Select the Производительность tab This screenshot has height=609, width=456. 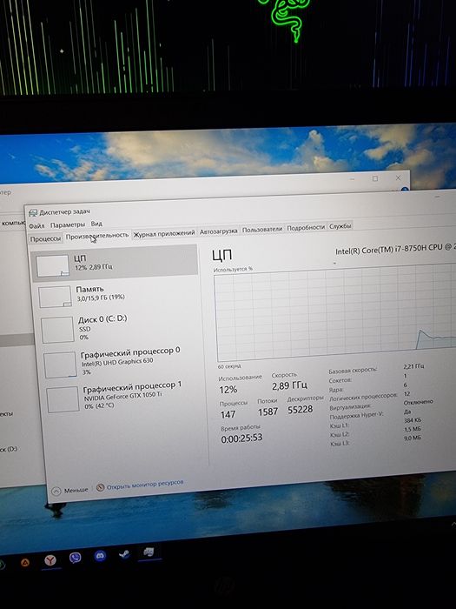pyautogui.click(x=97, y=236)
